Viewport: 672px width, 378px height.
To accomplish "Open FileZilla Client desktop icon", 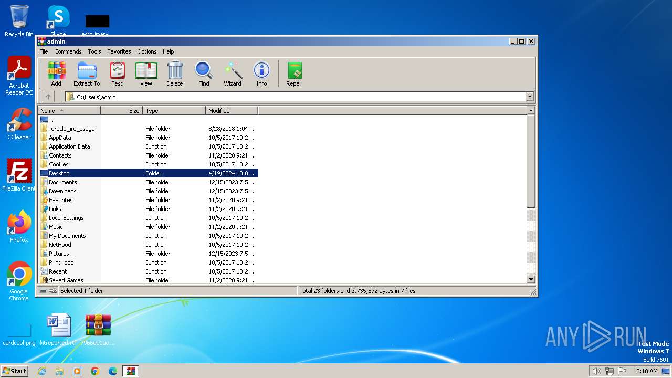I will pos(19,175).
